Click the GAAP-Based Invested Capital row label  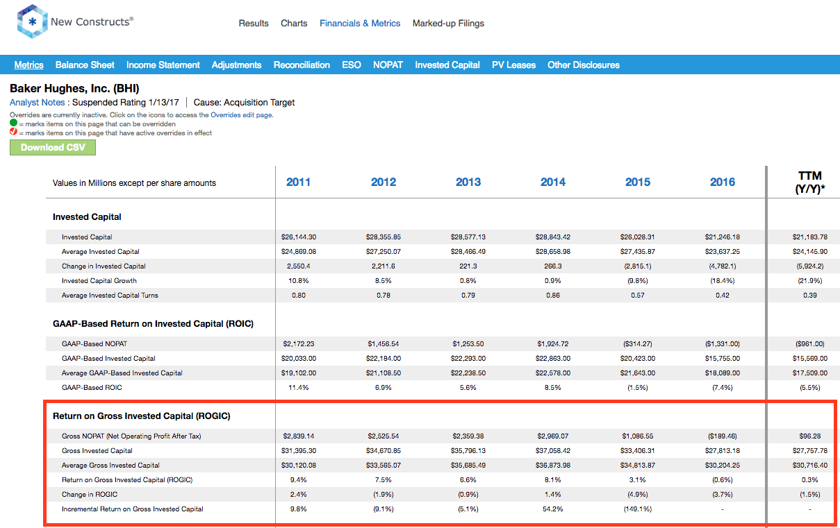click(x=108, y=359)
